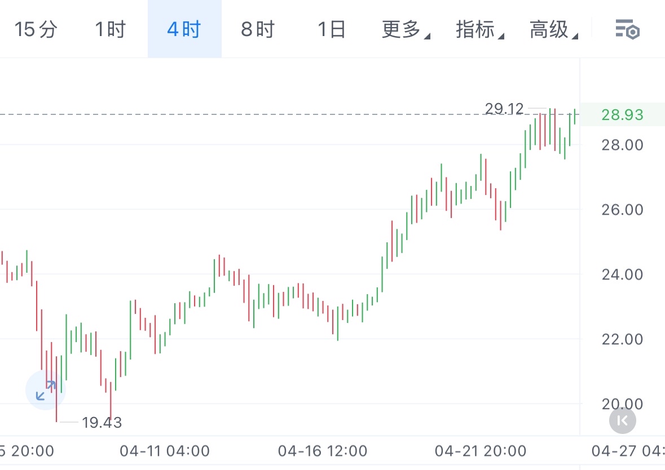Image resolution: width=665 pixels, height=470 pixels.
Task: Click the 04-16 12:00 time axis label
Action: (323, 451)
